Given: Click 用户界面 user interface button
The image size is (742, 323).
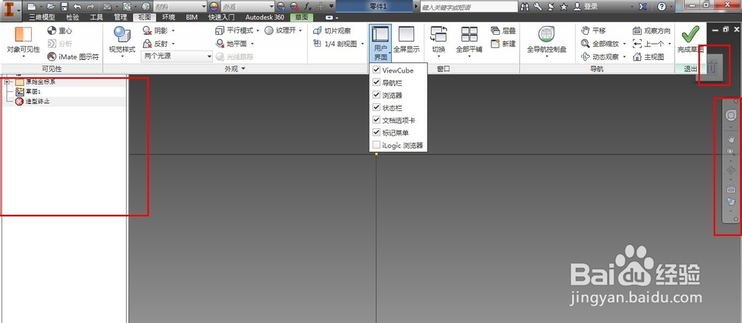Looking at the screenshot, I should (381, 44).
